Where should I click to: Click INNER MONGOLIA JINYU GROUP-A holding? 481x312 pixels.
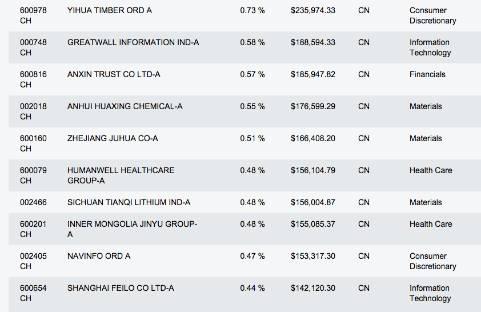click(132, 229)
